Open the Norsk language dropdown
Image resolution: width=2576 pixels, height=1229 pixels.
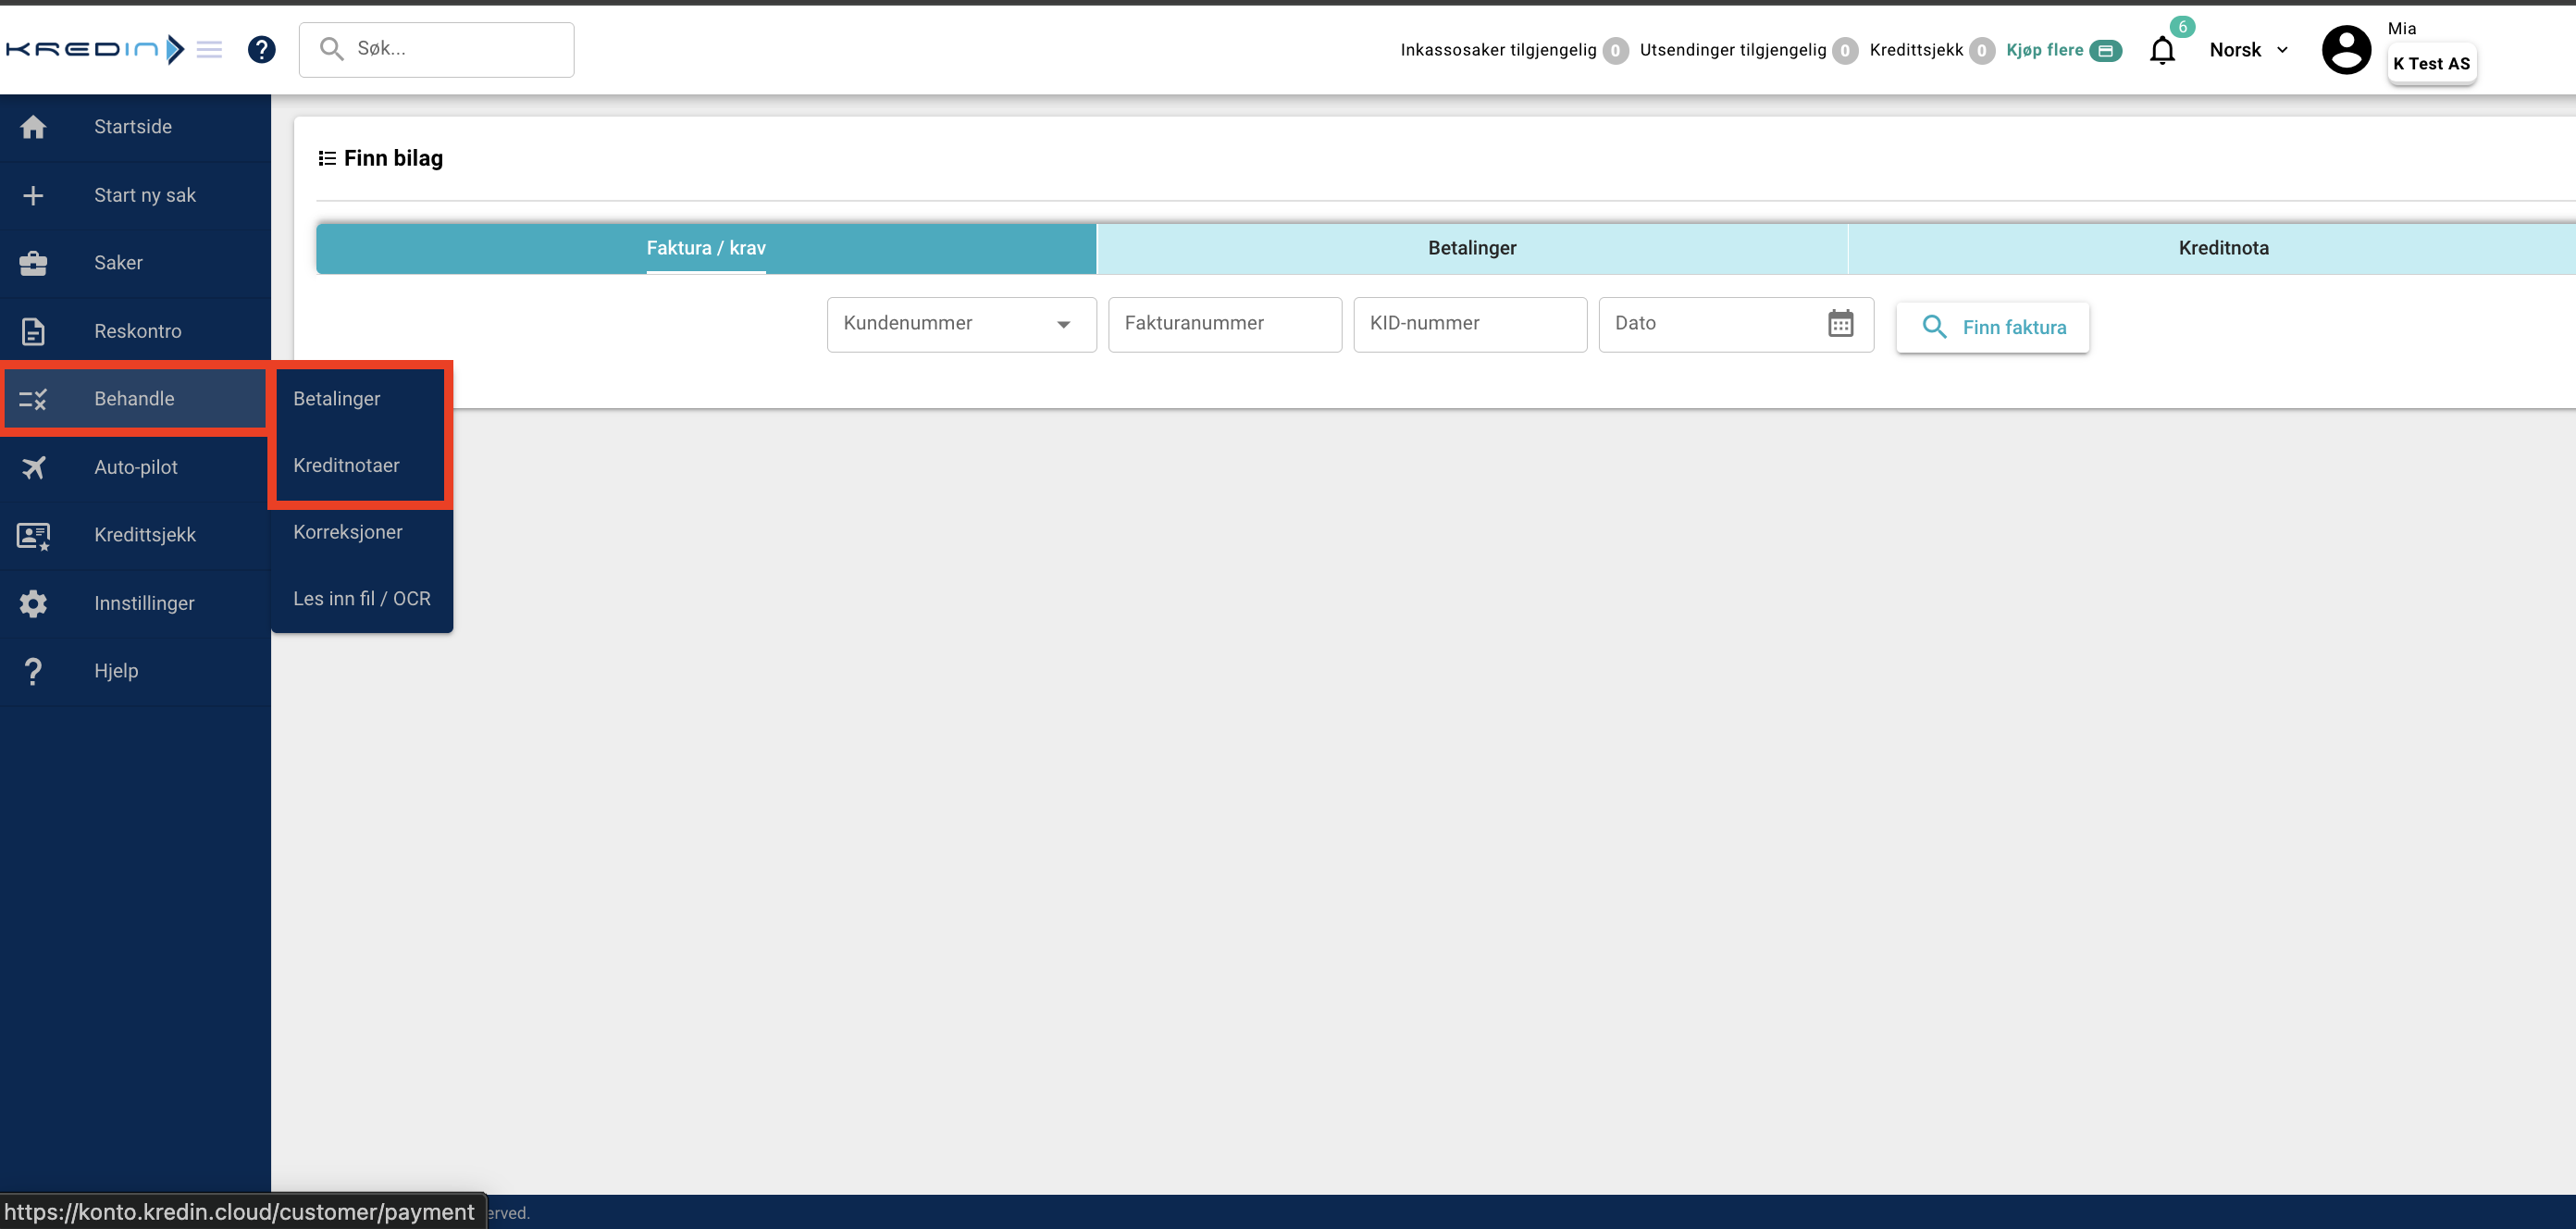point(2248,50)
